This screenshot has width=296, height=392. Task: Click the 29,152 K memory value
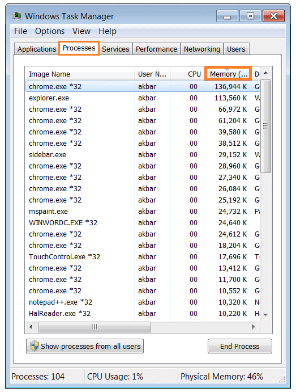coord(233,154)
